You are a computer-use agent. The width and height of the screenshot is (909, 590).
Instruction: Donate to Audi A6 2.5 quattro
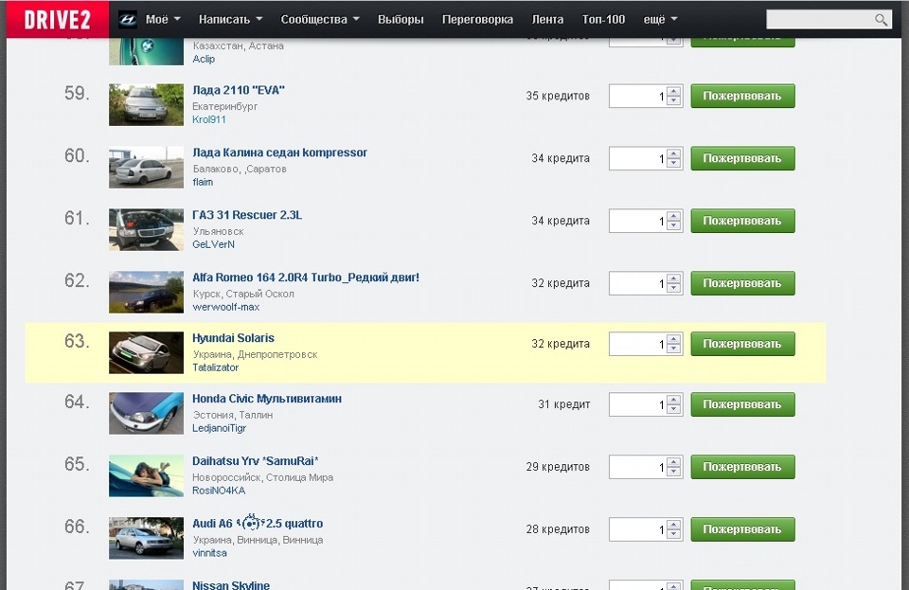742,529
